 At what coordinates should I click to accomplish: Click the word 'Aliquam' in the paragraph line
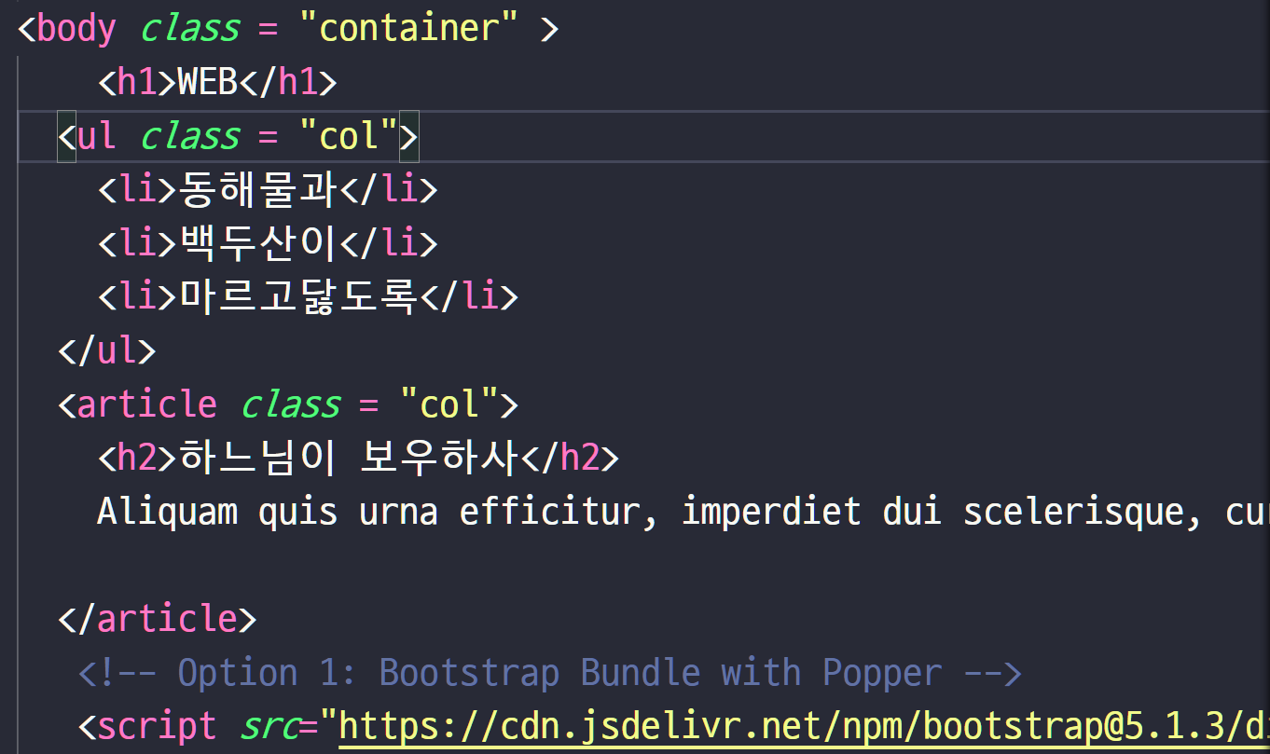(167, 512)
